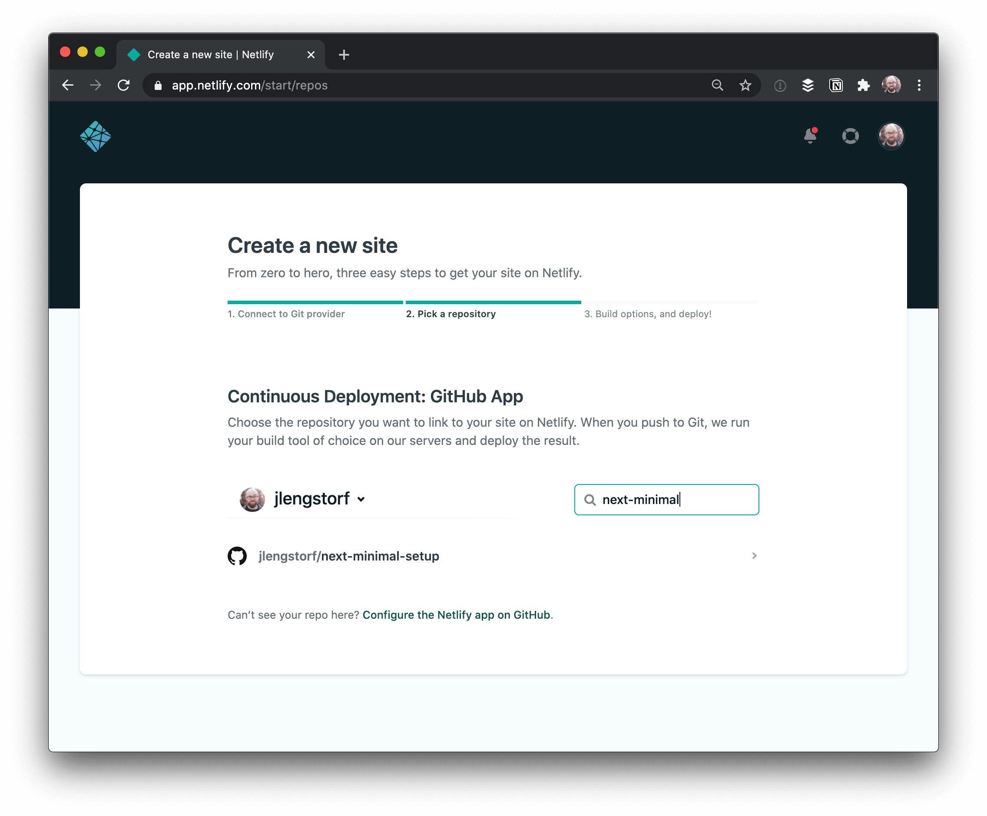Click the green step 2 progress bar

(x=493, y=302)
